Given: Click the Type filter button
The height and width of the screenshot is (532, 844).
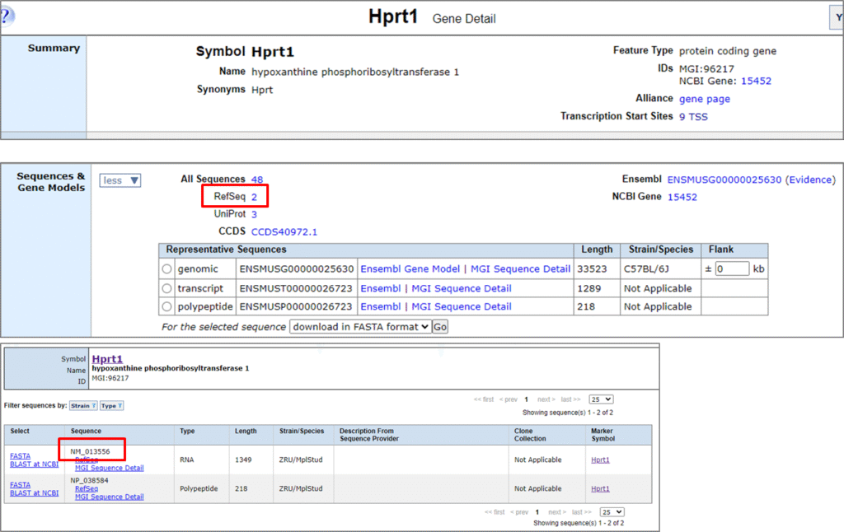Looking at the screenshot, I should 111,405.
